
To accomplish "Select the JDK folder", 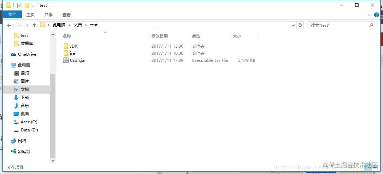I will point(74,46).
